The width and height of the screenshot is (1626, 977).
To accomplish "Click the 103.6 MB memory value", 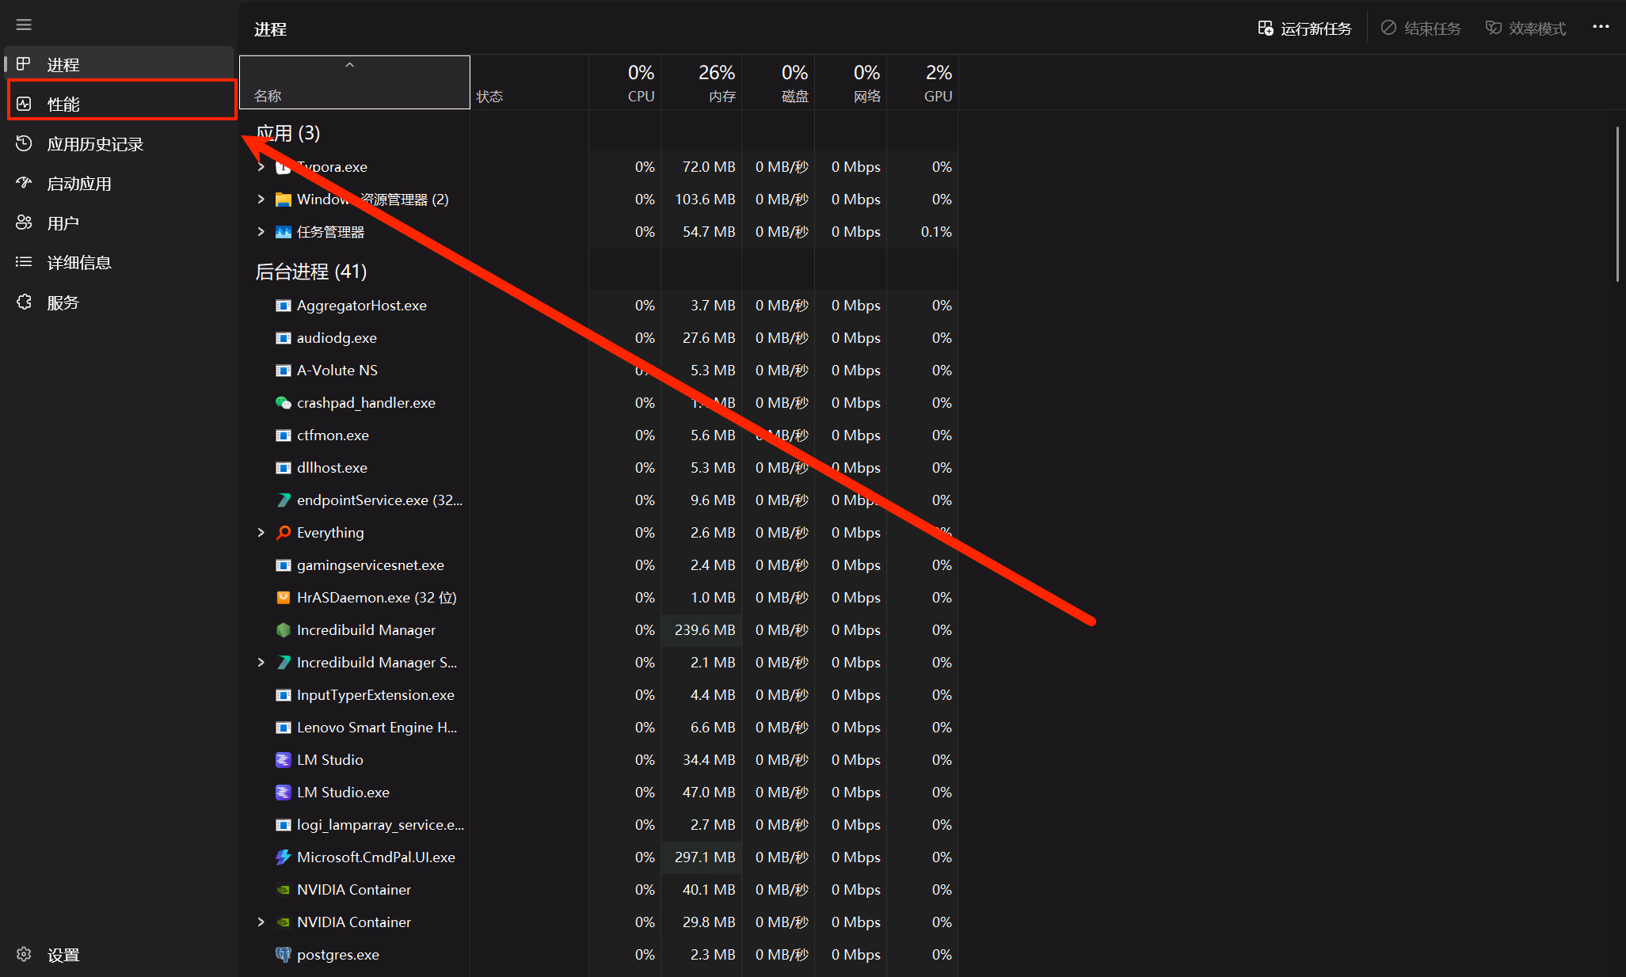I will (x=705, y=200).
